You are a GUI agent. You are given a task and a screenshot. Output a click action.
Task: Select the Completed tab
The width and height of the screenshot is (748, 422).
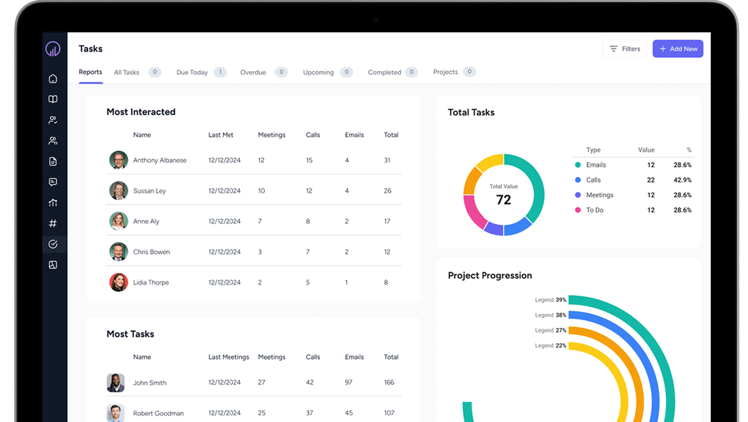pos(384,72)
